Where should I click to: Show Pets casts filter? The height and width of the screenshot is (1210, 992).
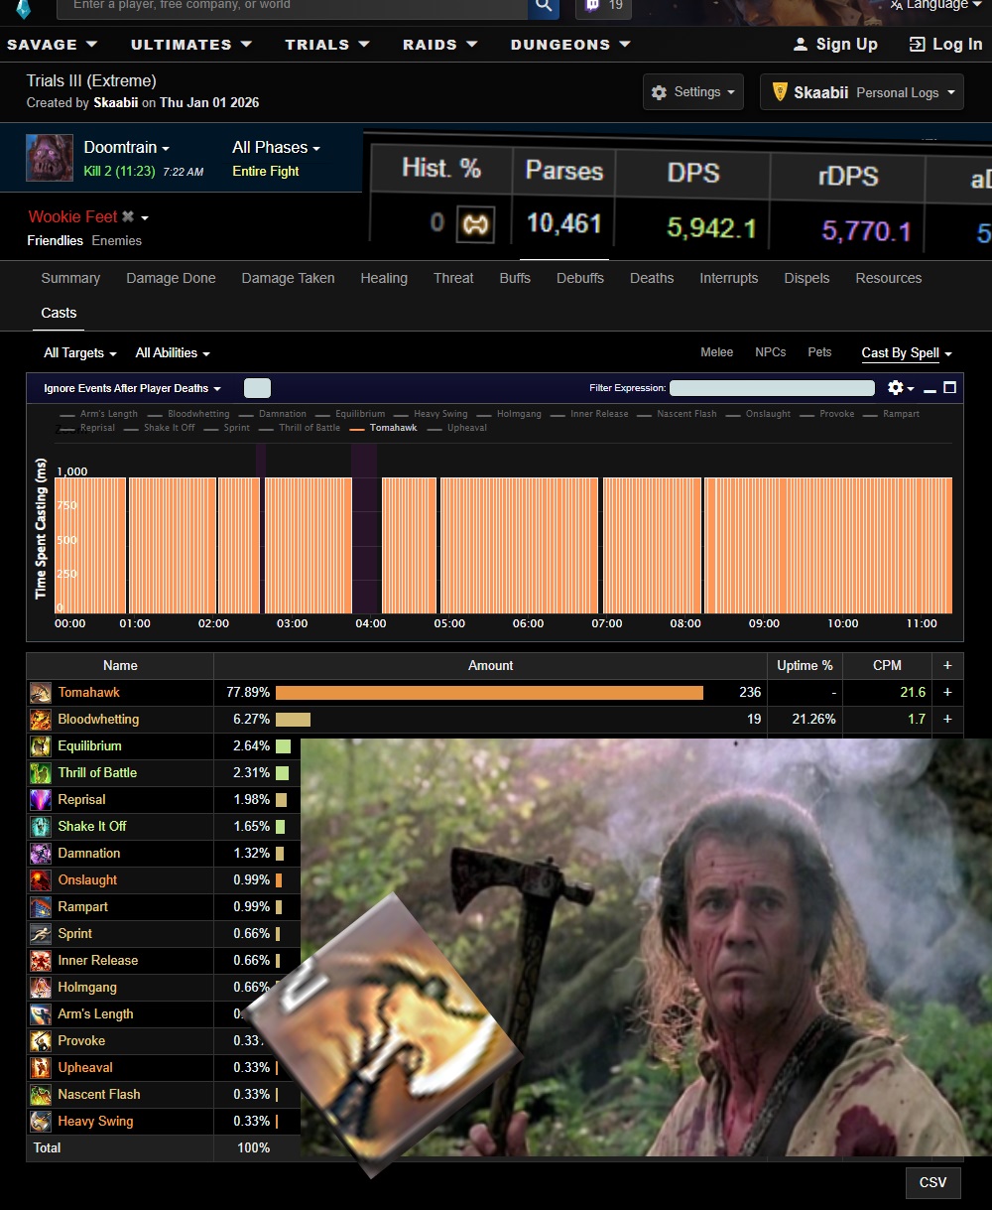[819, 352]
